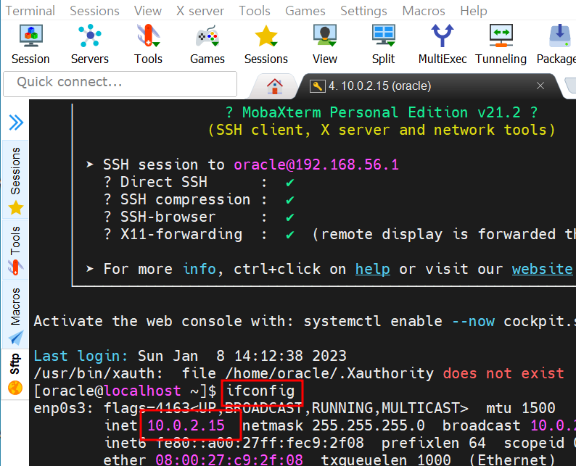576x466 pixels.
Task: Expand the sidebar with the double chevron
Action: 16,122
